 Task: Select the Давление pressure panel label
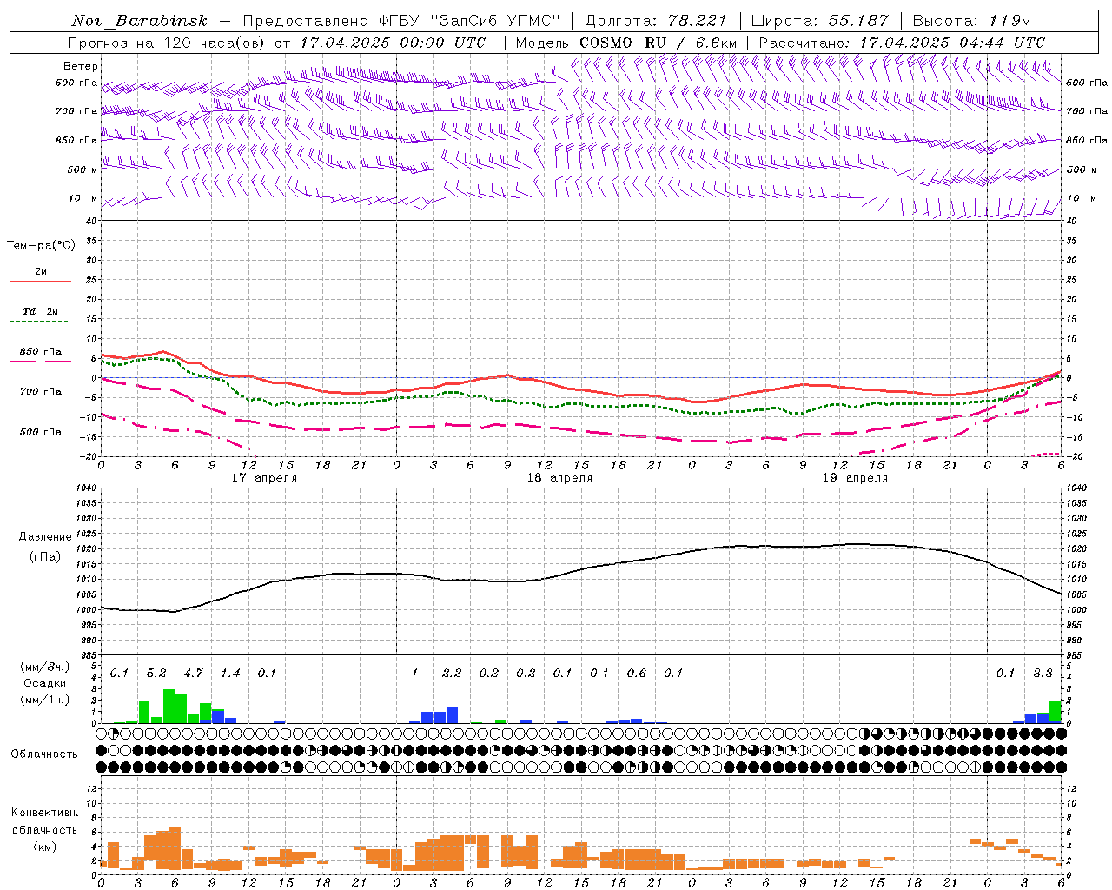click(45, 537)
